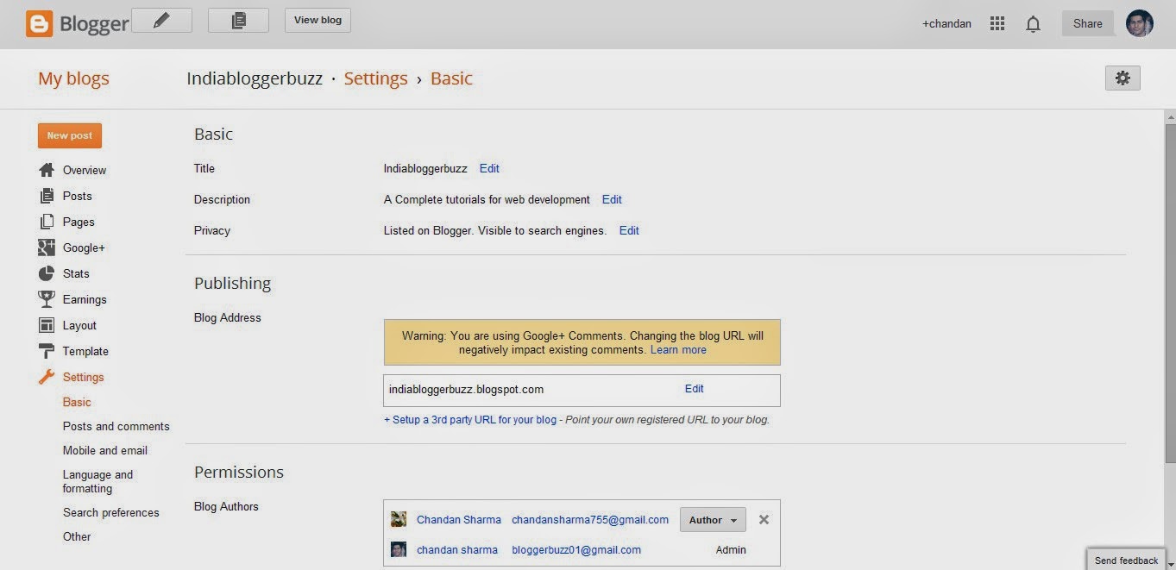The image size is (1176, 570).
Task: Click the Settings wrench icon
Action: pyautogui.click(x=47, y=377)
